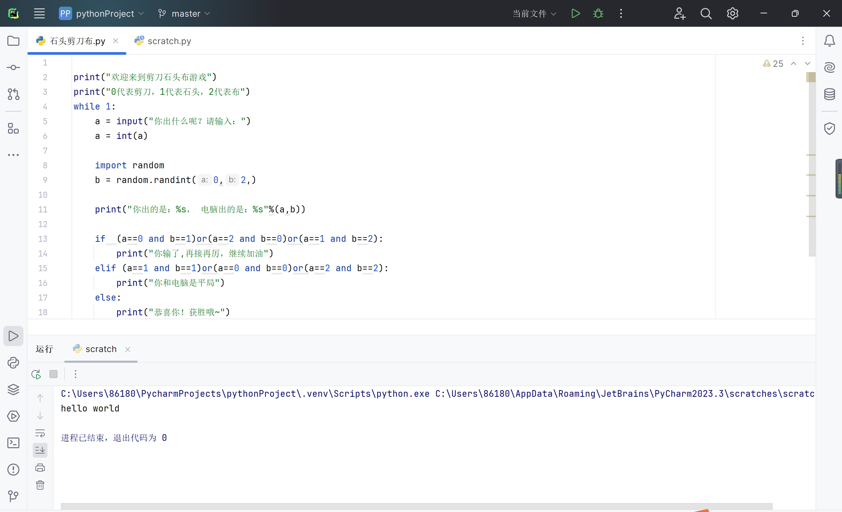This screenshot has width=842, height=512.
Task: Click the PyCharm logo icon
Action: point(13,14)
